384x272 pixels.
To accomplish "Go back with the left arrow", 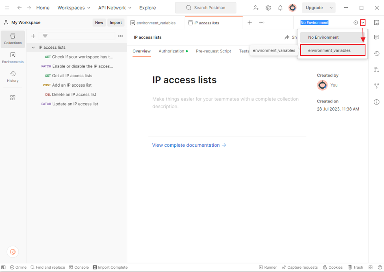I will 20,8.
